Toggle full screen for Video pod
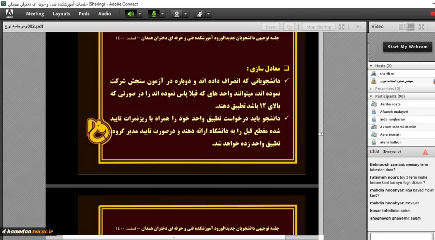Viewport: 435px width, 240px height. 421,27
